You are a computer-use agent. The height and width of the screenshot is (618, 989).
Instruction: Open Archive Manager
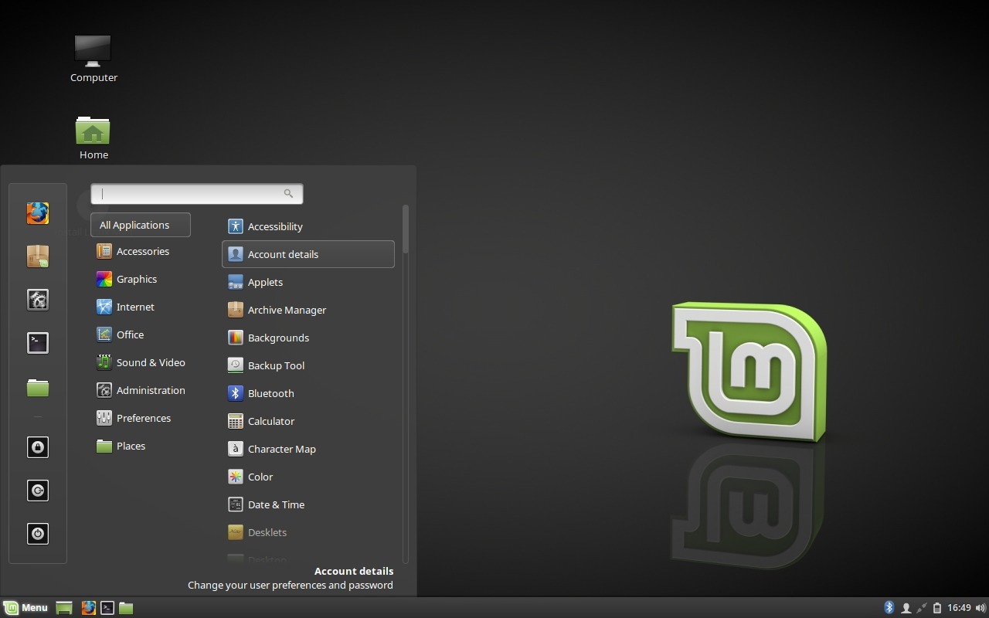coord(308,310)
